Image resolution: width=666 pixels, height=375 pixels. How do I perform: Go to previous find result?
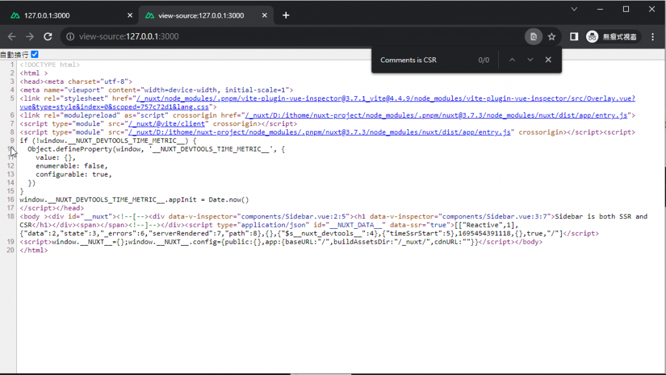[x=513, y=60]
